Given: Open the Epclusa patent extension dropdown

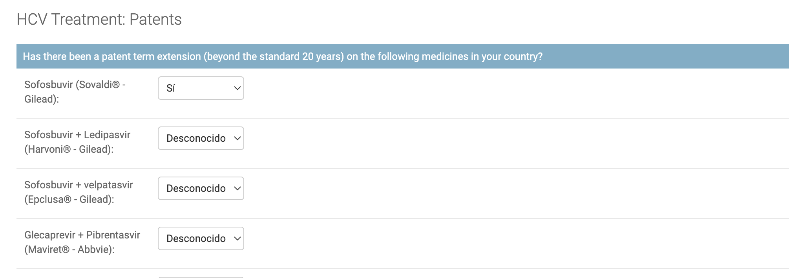Looking at the screenshot, I should (201, 188).
